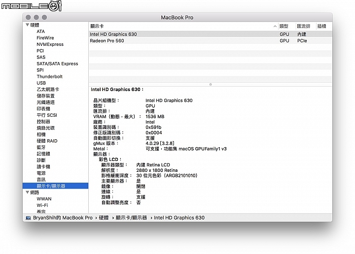Select 相機 camera entry

41,134
